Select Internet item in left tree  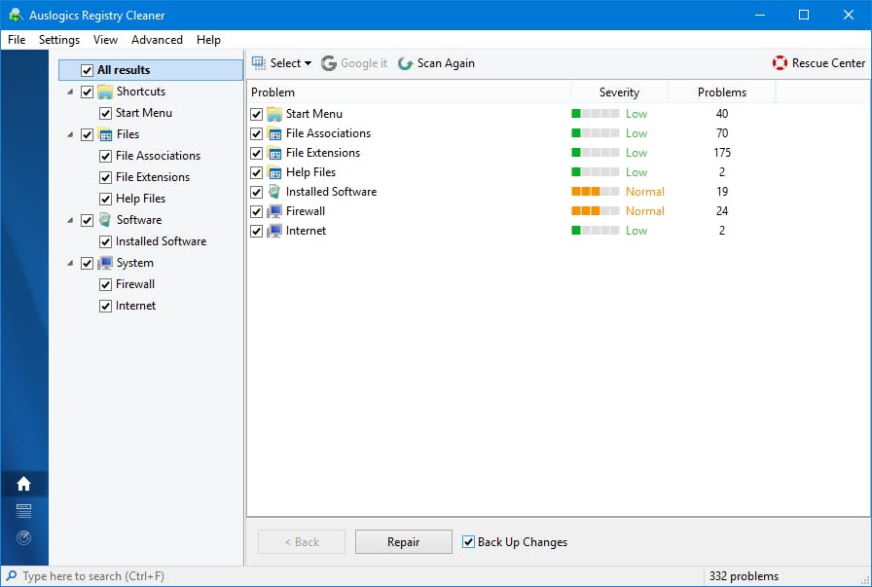(x=135, y=306)
